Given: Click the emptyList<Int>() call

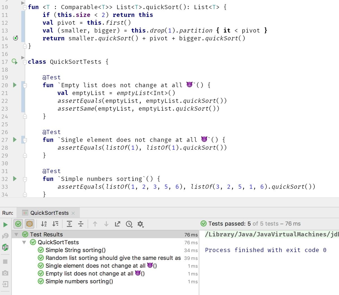Looking at the screenshot, I should coord(146,93).
